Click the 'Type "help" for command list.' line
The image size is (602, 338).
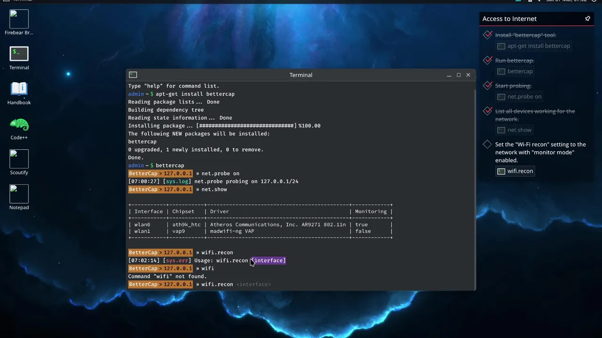point(174,86)
